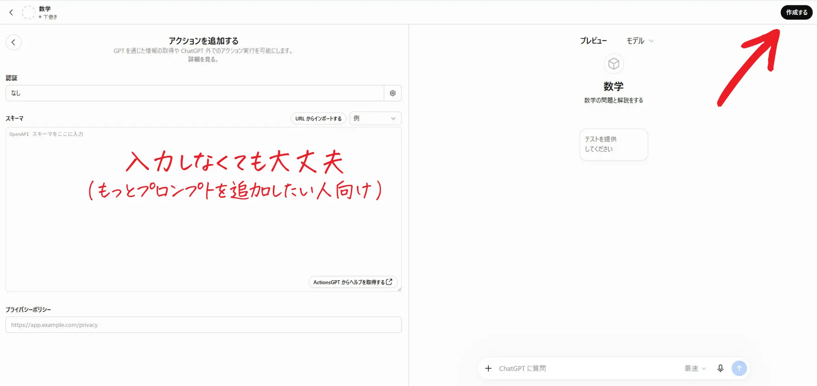Expand the モデル dropdown
The image size is (817, 386).
tap(640, 41)
